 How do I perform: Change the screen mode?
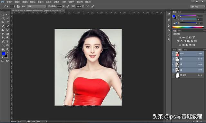pos(7,61)
